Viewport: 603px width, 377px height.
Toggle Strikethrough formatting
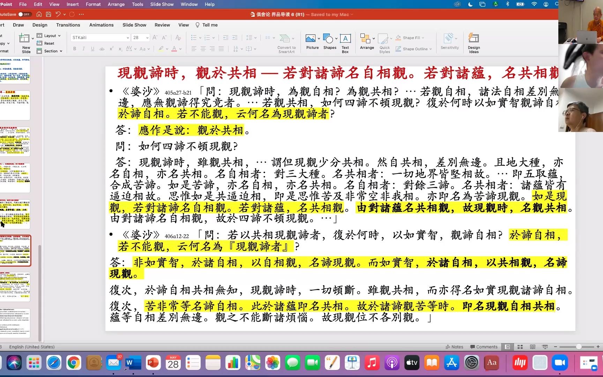tap(102, 49)
